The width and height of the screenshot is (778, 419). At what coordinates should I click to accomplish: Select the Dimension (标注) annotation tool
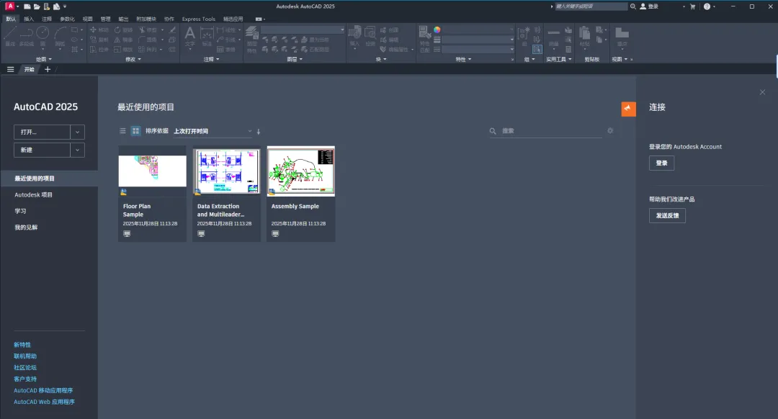point(207,37)
